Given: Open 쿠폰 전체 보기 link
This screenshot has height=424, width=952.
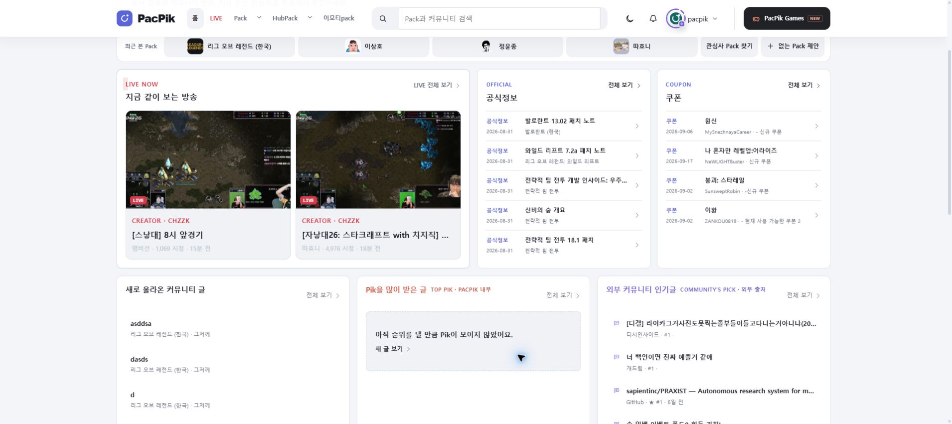Looking at the screenshot, I should coord(804,85).
